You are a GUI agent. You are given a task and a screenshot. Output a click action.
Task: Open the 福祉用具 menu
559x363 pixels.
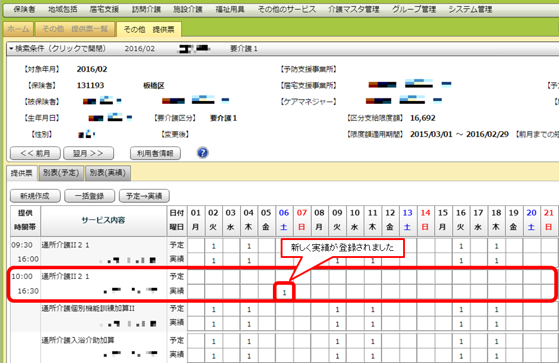tap(229, 9)
